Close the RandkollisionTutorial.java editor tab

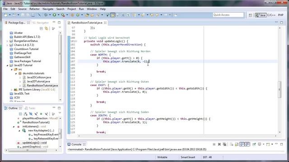105,22
